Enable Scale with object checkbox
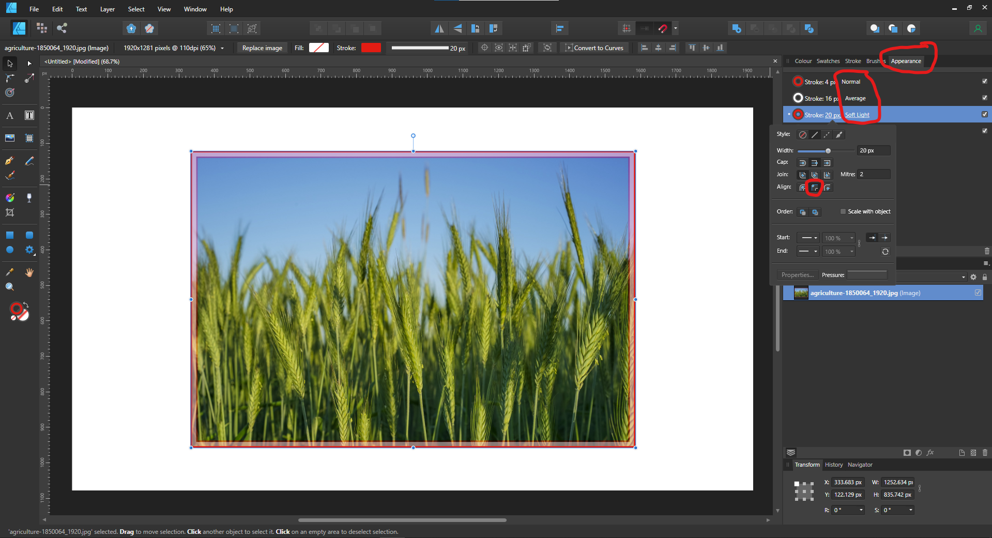This screenshot has width=992, height=538. [843, 211]
